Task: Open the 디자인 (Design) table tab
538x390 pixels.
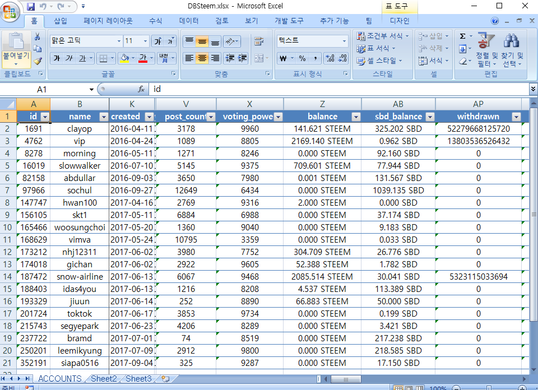Action: [400, 21]
